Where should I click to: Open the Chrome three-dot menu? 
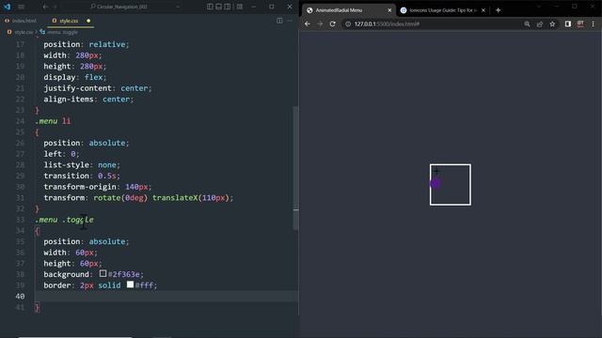coord(594,23)
